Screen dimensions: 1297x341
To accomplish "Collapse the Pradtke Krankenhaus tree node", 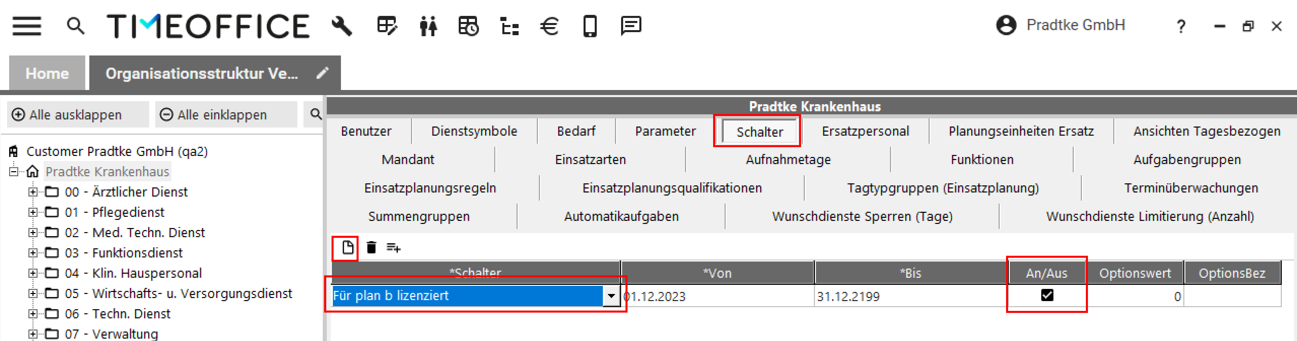I will (x=14, y=172).
